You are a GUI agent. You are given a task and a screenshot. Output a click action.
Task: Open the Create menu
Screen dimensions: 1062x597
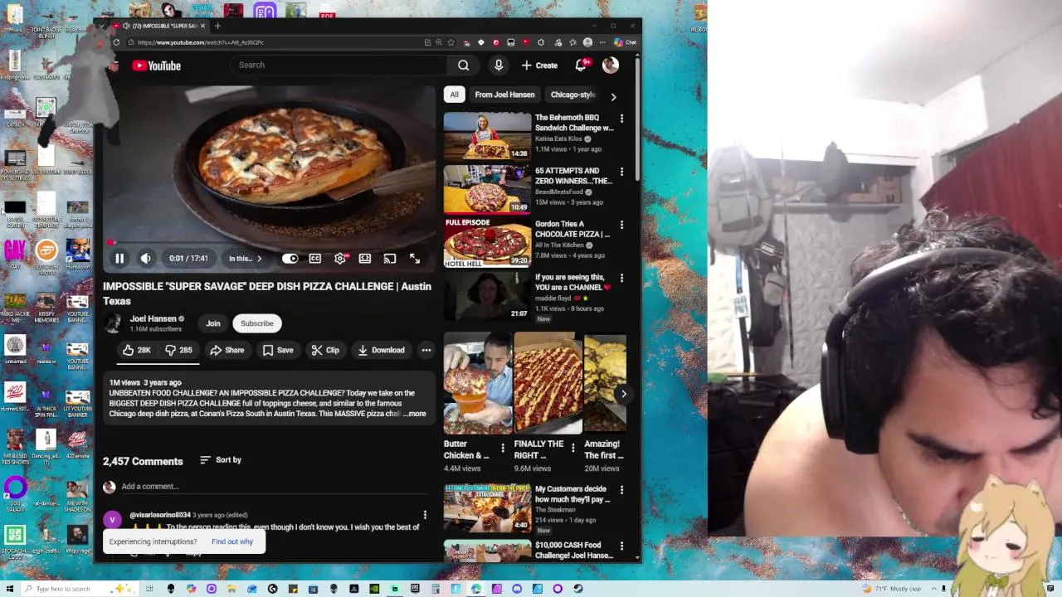click(540, 66)
